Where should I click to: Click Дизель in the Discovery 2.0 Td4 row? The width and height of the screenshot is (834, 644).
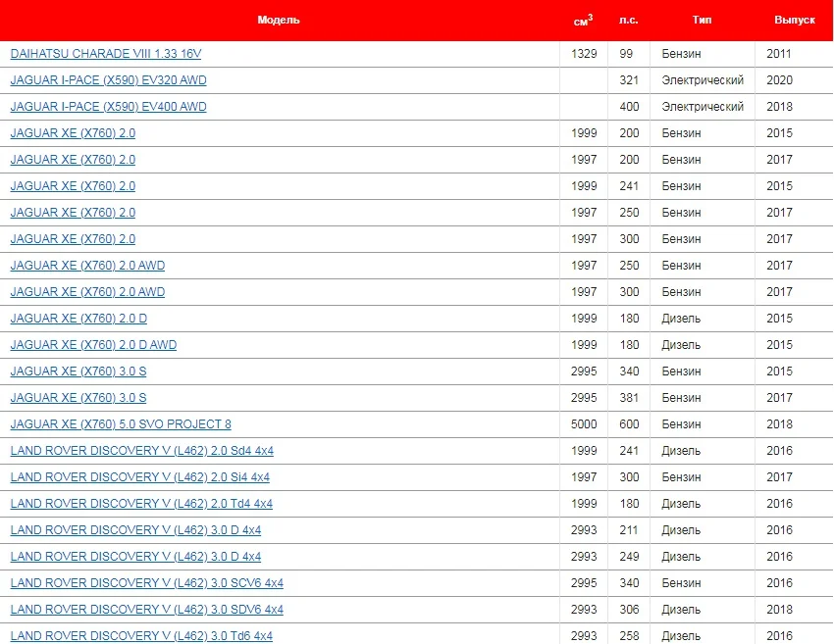pyautogui.click(x=681, y=504)
